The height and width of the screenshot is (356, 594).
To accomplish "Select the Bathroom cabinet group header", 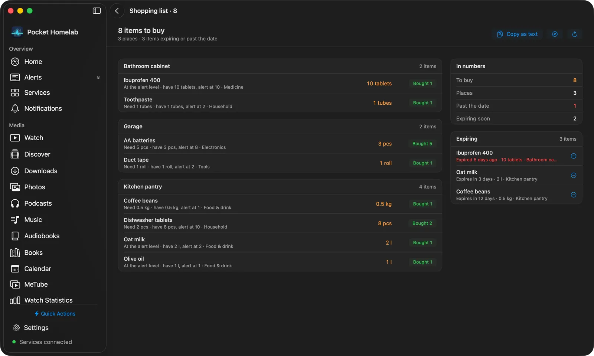I will point(280,66).
